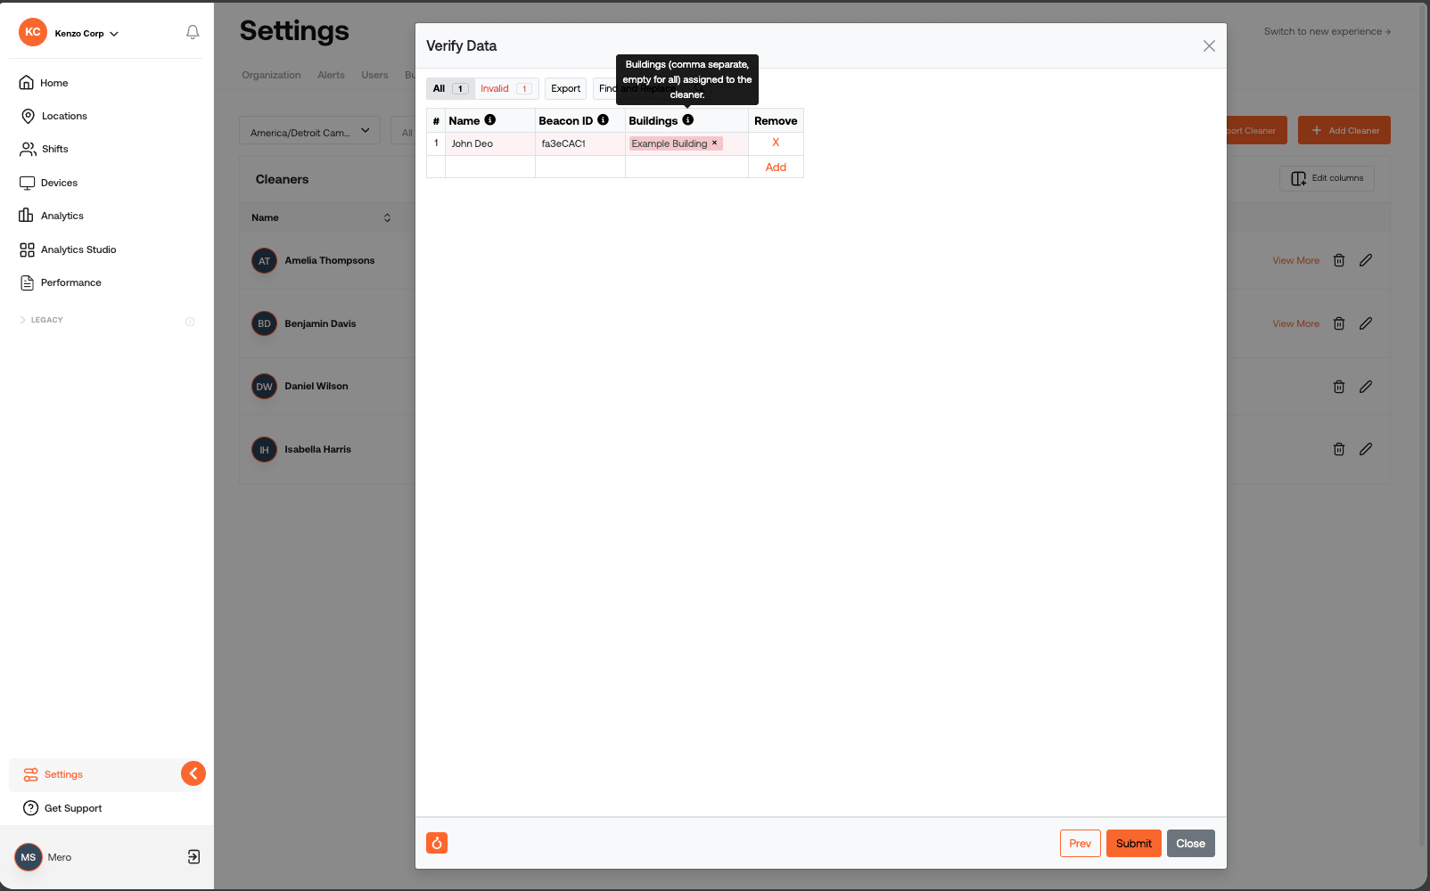Viewport: 1430px width, 891px height.
Task: Submit the verified data
Action: [1134, 843]
